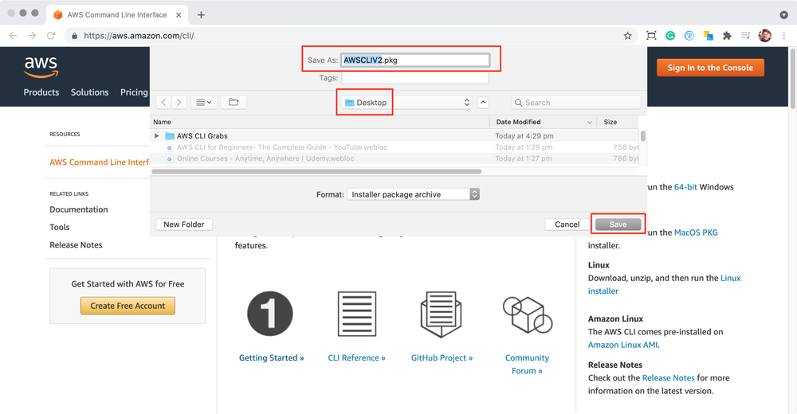Click the MacOS PKG link
This screenshot has width=797, height=414.
pyautogui.click(x=696, y=232)
